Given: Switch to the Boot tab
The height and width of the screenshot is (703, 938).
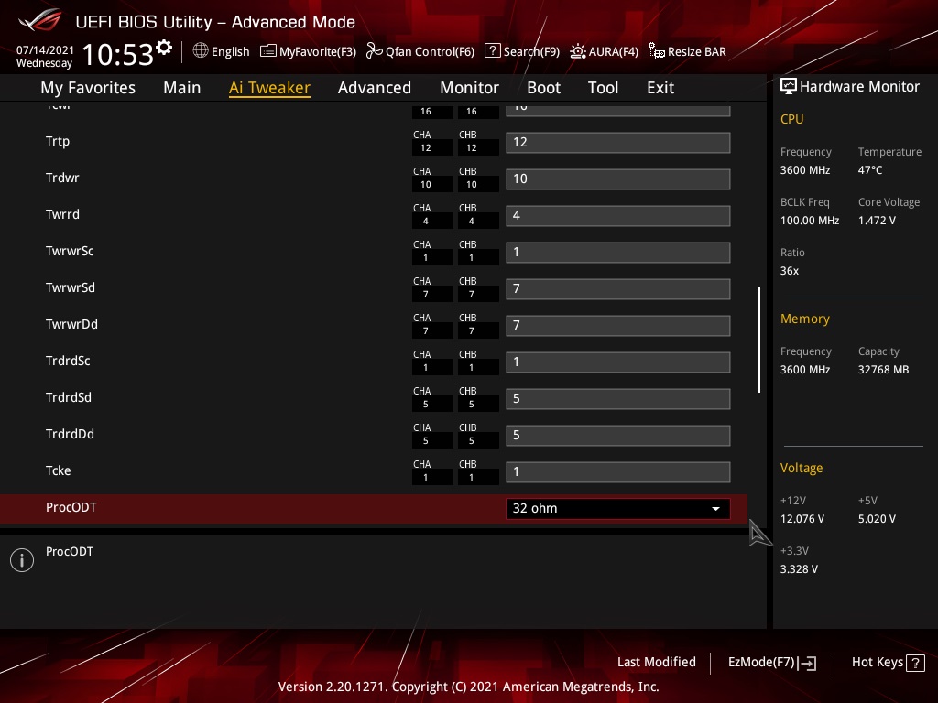Looking at the screenshot, I should pos(543,87).
